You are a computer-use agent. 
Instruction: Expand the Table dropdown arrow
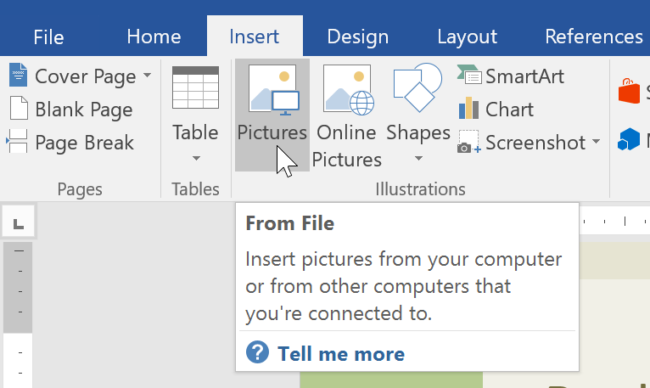(195, 158)
